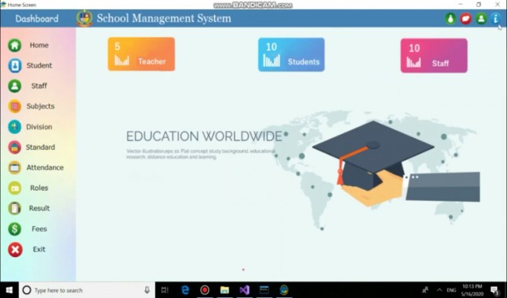507x298 pixels.
Task: Click the green dollar Fees icon
Action: 15,229
